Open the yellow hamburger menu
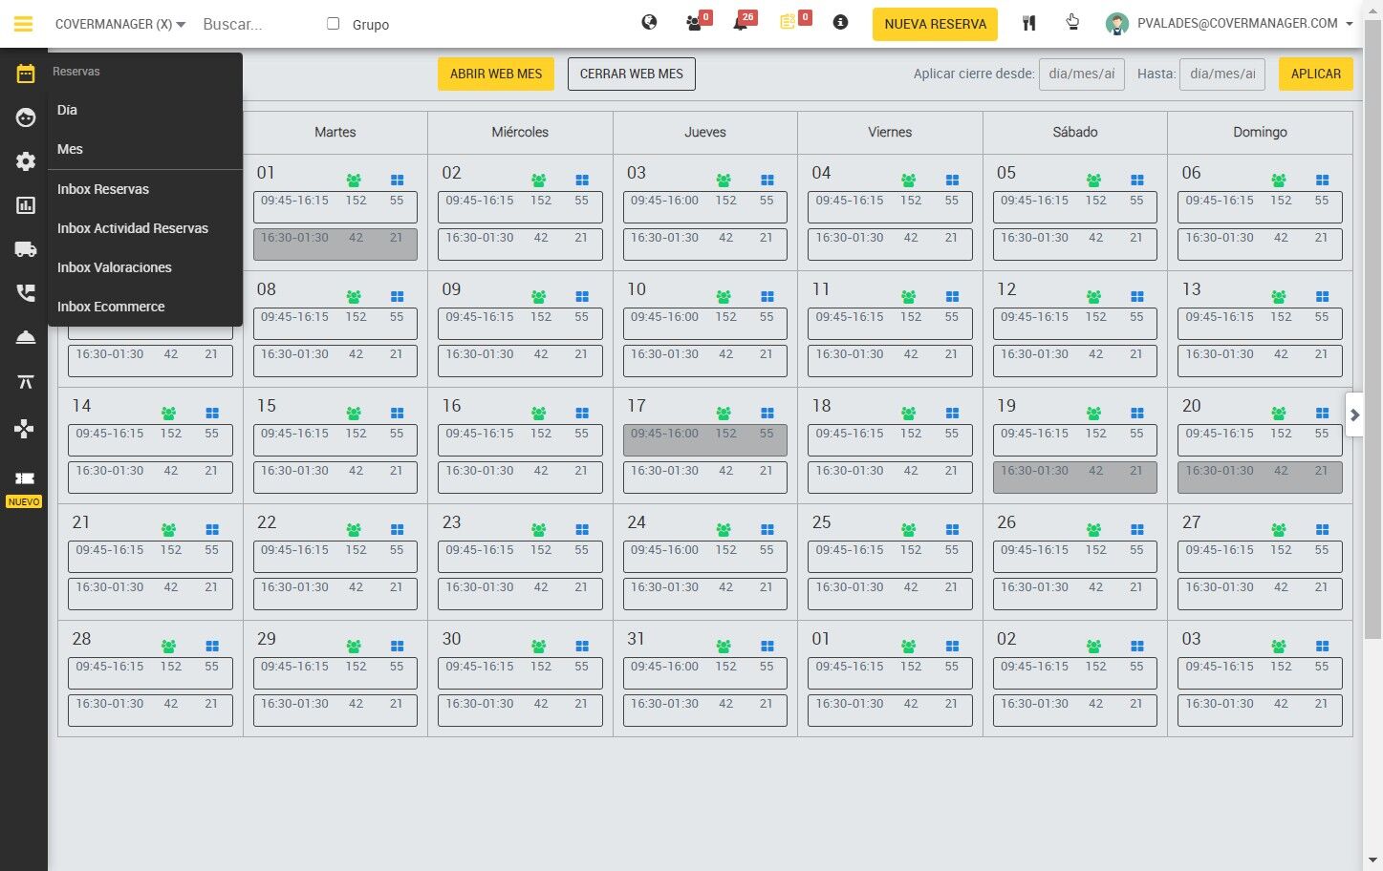Image resolution: width=1383 pixels, height=871 pixels. [24, 24]
